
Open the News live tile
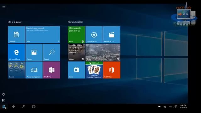[x=103, y=52]
